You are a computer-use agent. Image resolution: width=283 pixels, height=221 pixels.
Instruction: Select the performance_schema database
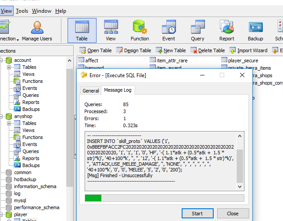37,207
